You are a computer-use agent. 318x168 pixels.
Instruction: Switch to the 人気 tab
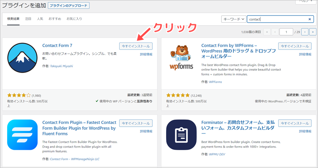click(x=40, y=19)
